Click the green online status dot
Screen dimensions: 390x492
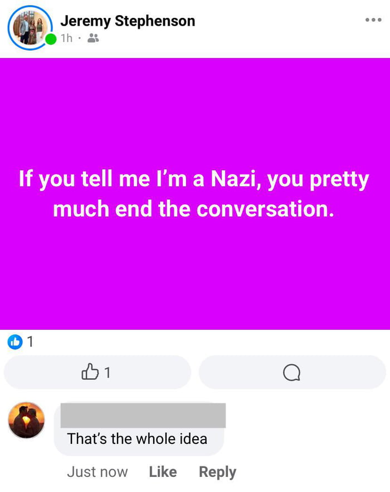(x=51, y=40)
